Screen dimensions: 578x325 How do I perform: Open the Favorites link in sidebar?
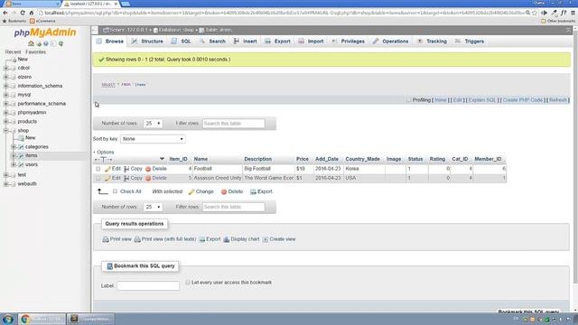tap(36, 52)
